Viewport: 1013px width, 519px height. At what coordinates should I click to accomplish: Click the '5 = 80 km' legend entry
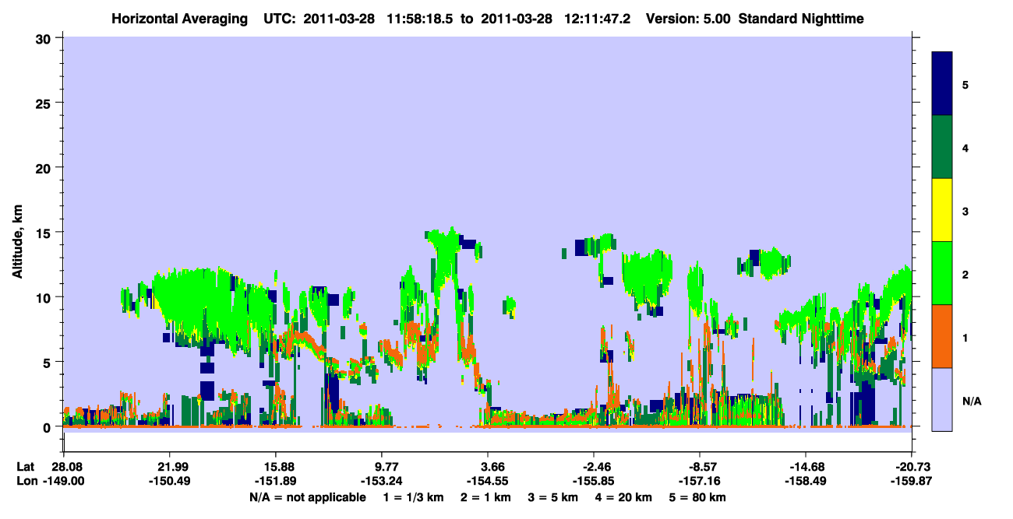[x=697, y=497]
